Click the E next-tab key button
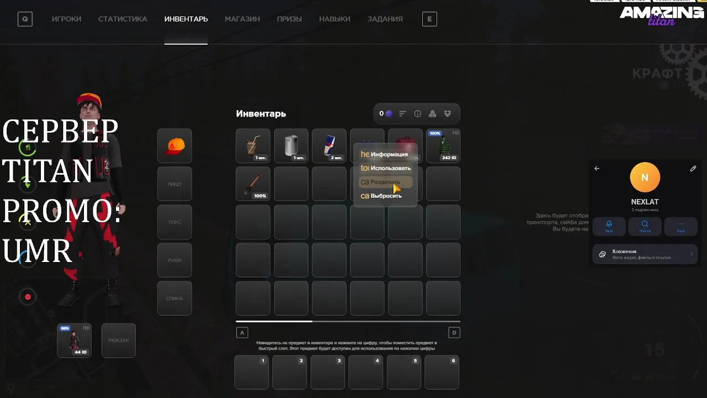The image size is (707, 398). (x=430, y=19)
